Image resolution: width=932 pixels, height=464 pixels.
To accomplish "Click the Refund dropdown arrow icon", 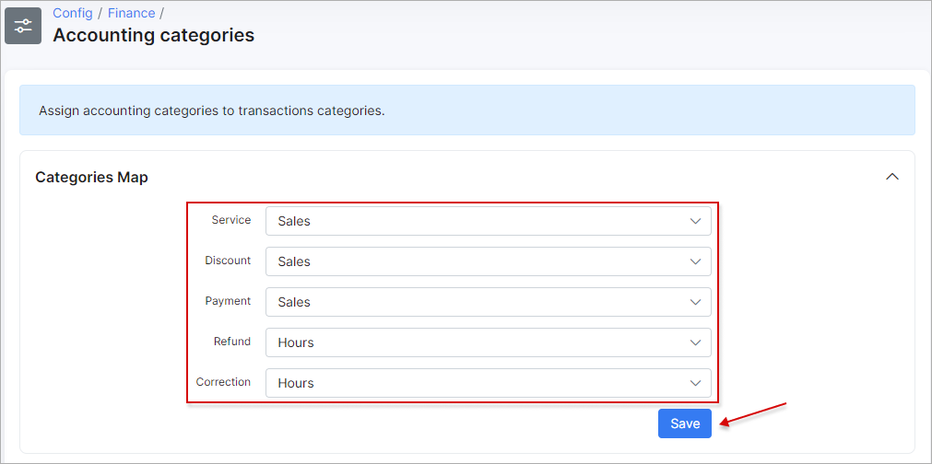I will pos(695,343).
